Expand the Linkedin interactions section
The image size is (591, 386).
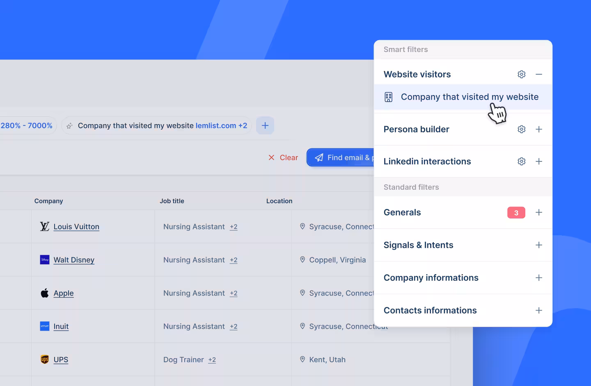click(x=539, y=161)
